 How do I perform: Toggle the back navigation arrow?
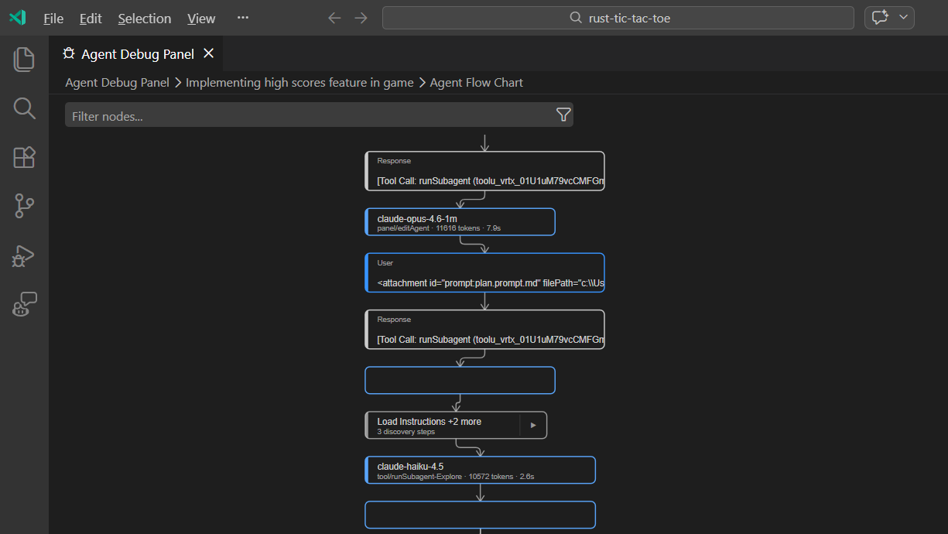[x=334, y=17]
